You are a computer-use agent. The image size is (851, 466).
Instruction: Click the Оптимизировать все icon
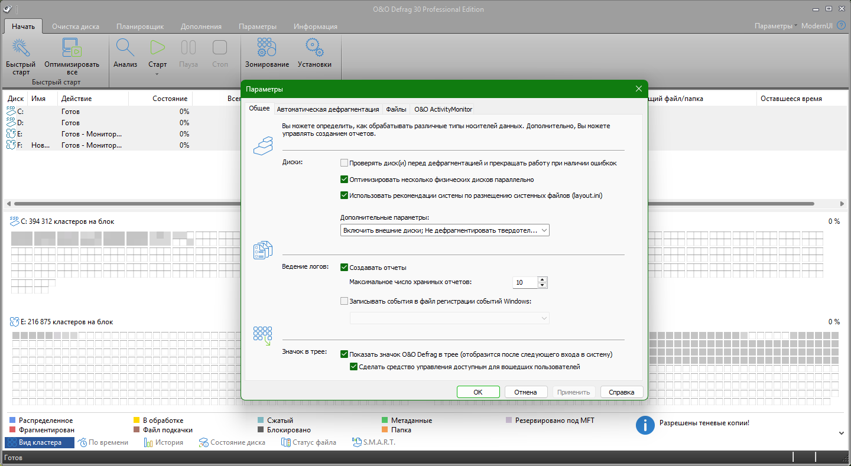pyautogui.click(x=72, y=48)
